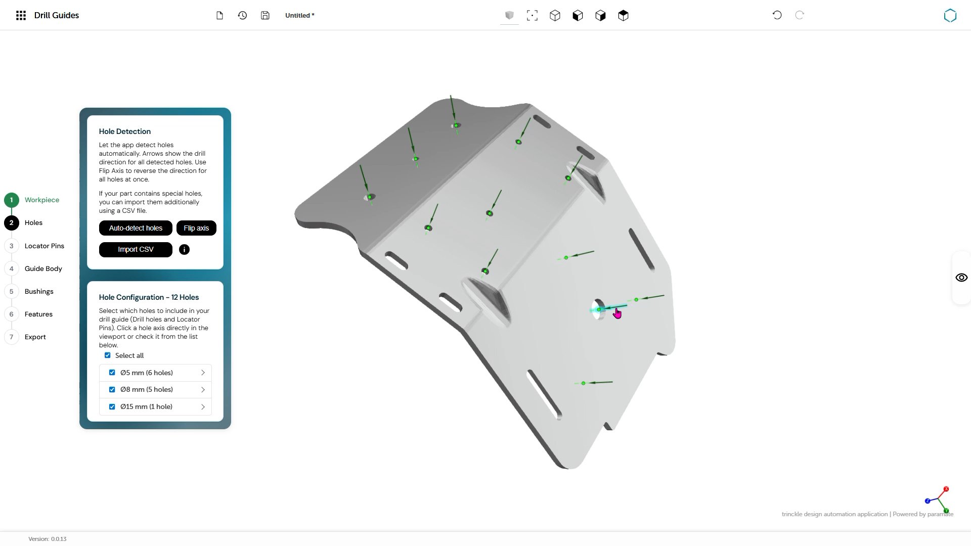
Task: Uncheck the Ø15 mm hole checkbox
Action: pyautogui.click(x=112, y=406)
